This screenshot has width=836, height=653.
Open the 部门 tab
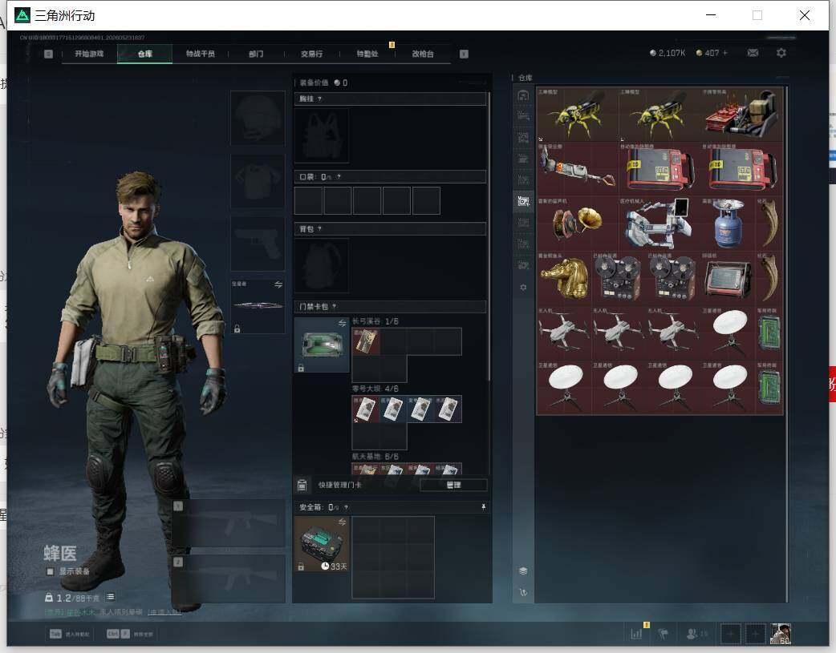256,54
